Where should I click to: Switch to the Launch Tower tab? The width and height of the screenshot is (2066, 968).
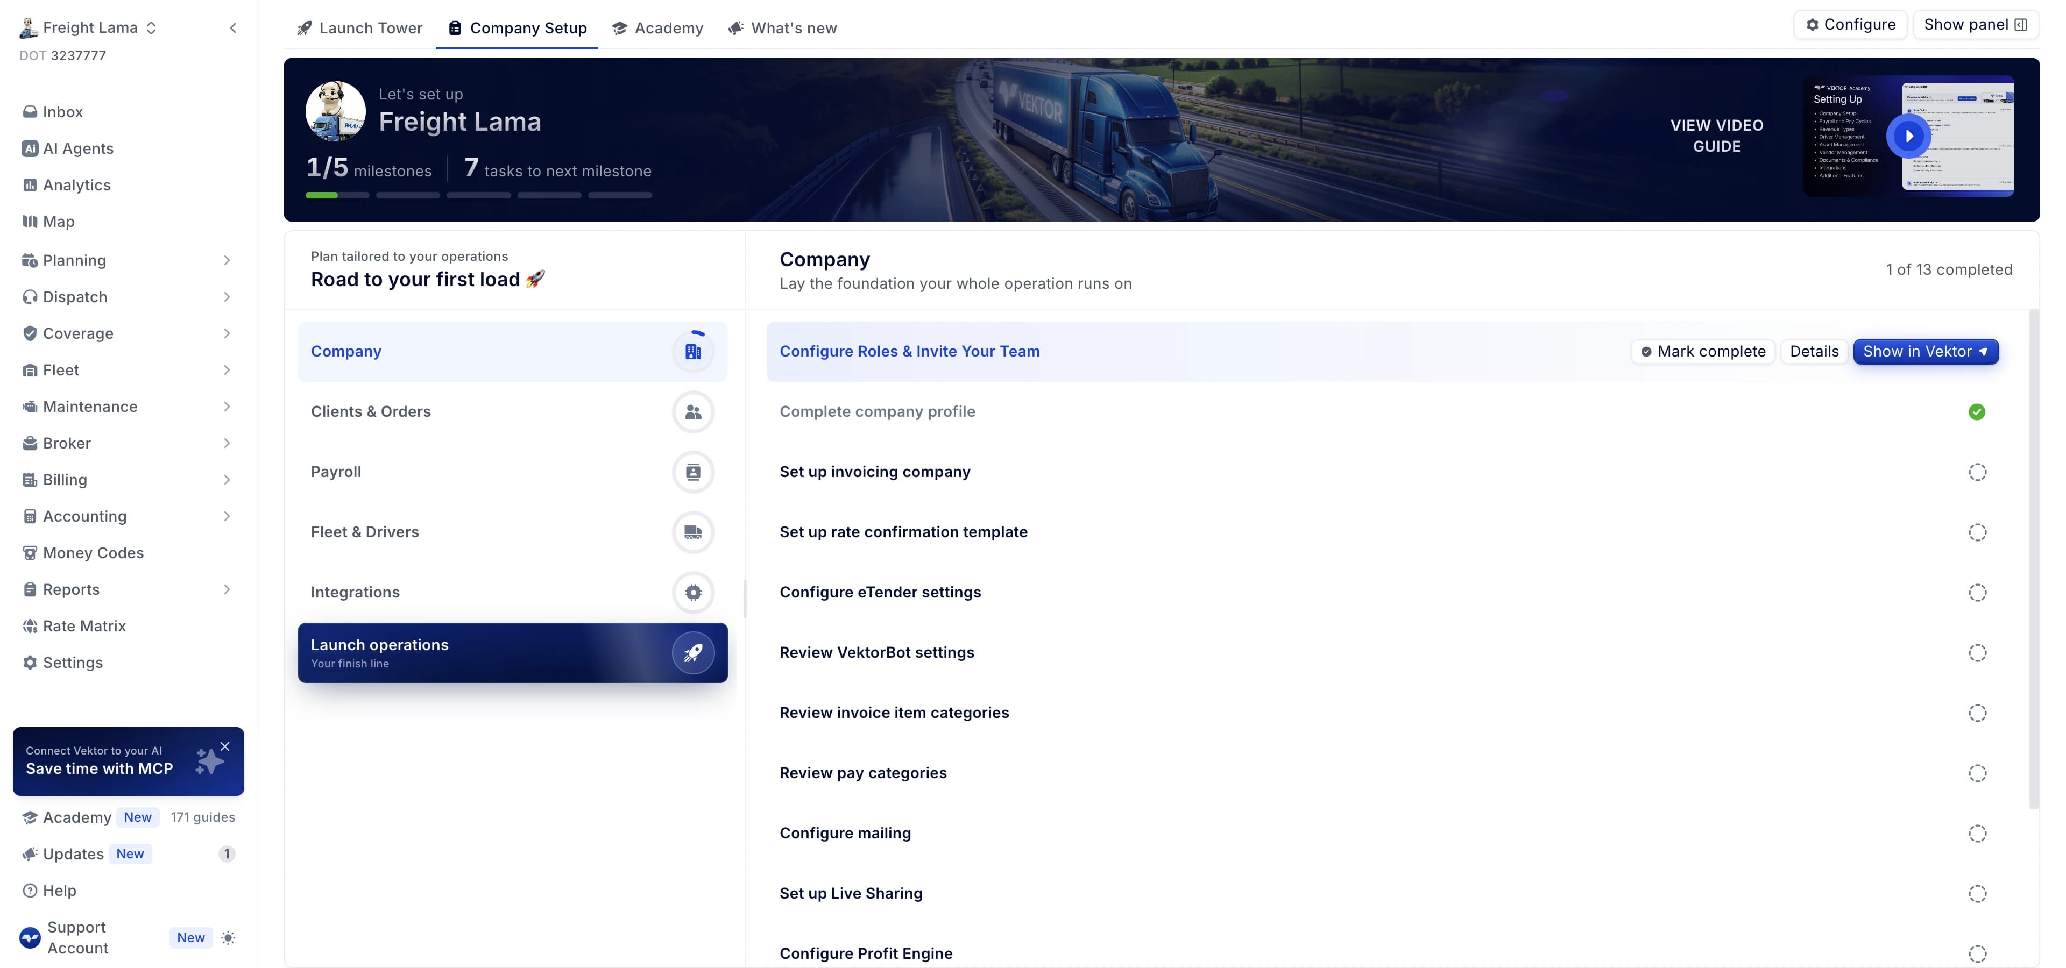click(x=359, y=28)
